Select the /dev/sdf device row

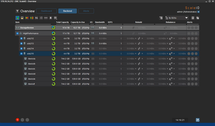111,84
